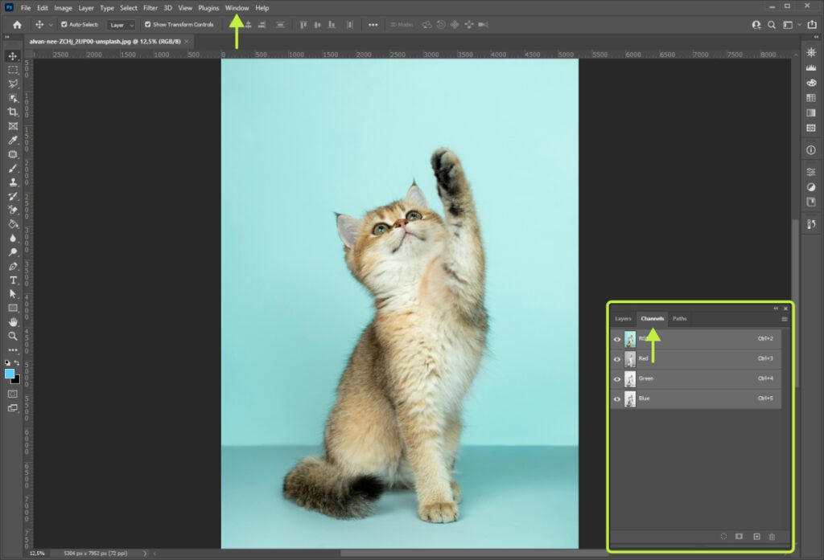This screenshot has height=560, width=824.
Task: Select the Rectangular Marquee tool
Action: coord(13,70)
